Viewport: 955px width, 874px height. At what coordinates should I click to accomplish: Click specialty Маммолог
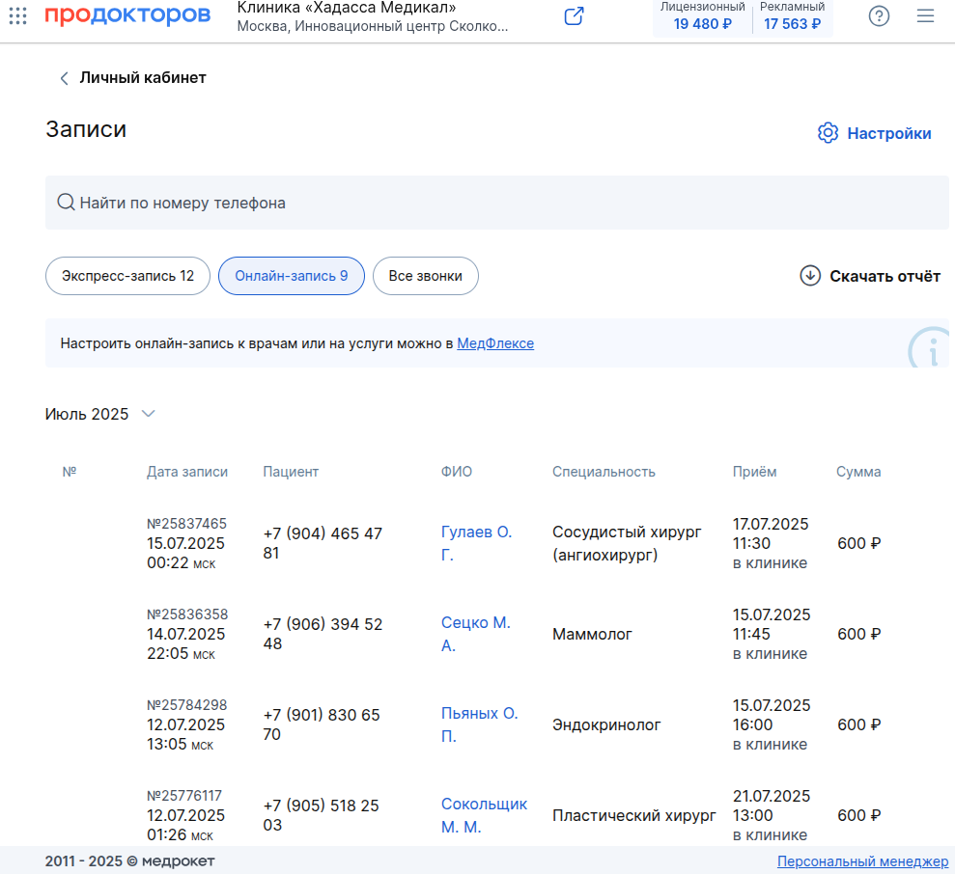tap(592, 634)
